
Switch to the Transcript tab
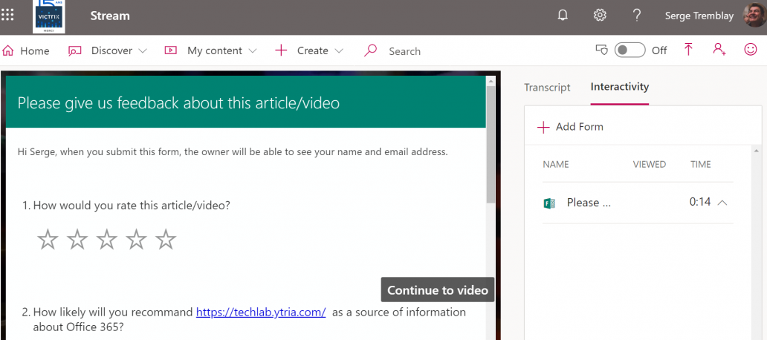pyautogui.click(x=547, y=88)
